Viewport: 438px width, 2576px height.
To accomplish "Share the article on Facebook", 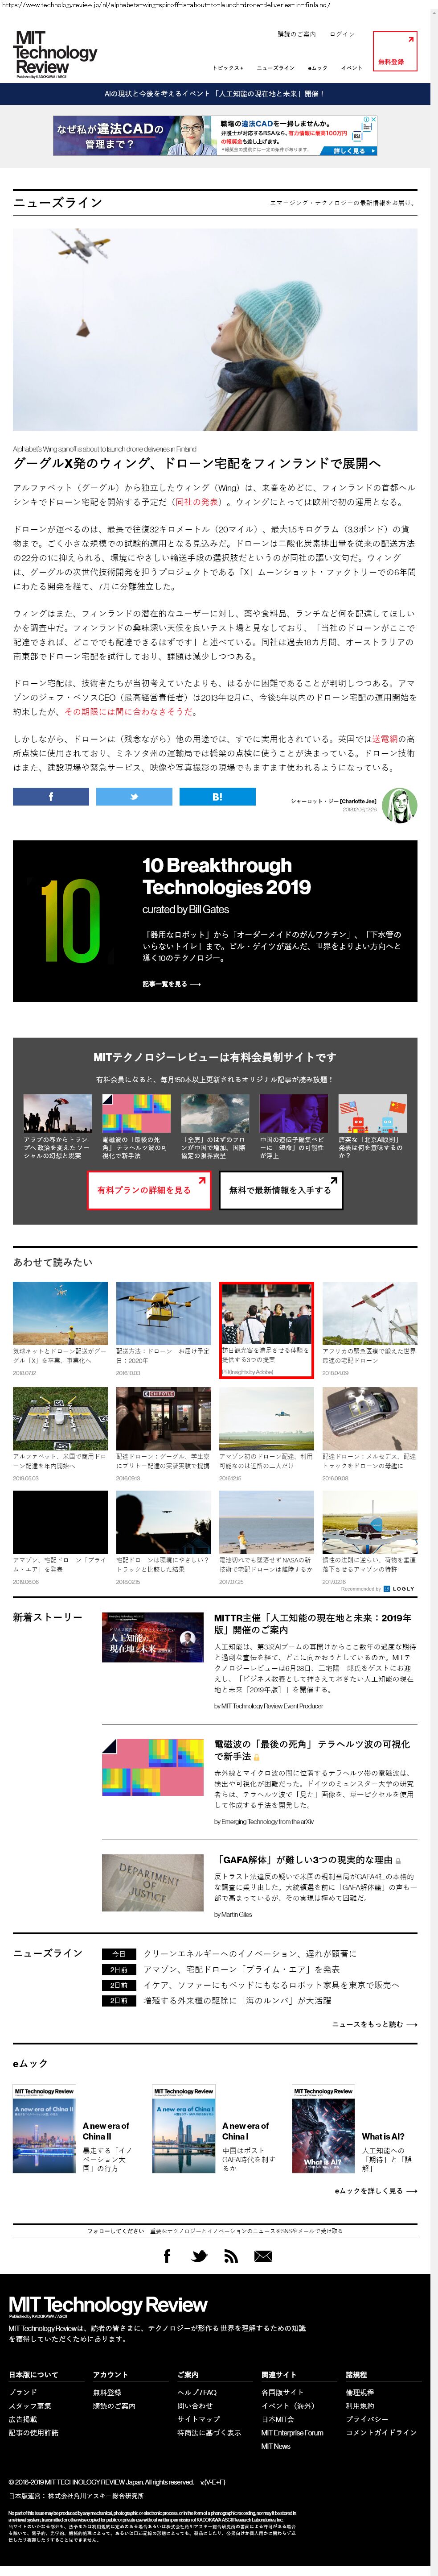I will point(51,796).
